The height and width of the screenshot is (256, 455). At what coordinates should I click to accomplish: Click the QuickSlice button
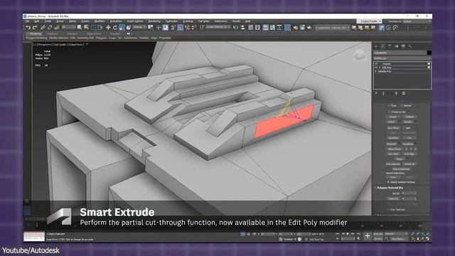(393, 138)
